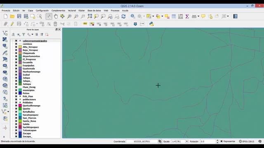This screenshot has height=148, width=264.
Task: Click the Huehuetenango layer color swatch
Action: pos(20,72)
